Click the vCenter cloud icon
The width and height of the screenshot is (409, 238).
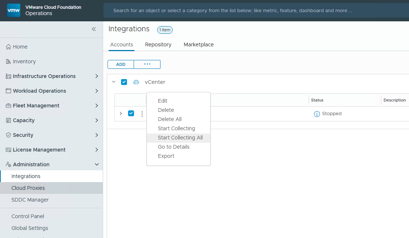pyautogui.click(x=136, y=82)
